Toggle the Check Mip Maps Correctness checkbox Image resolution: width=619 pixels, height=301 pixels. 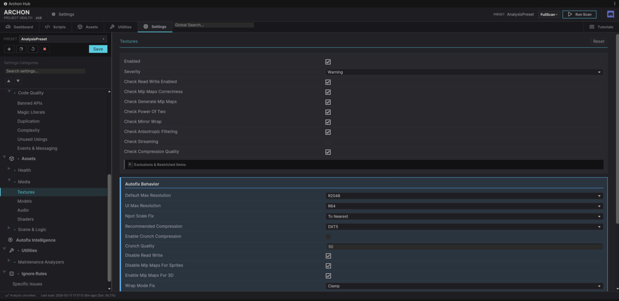click(328, 92)
